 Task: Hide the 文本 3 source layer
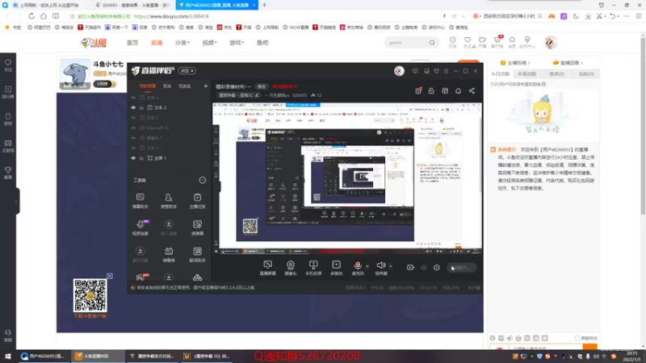coord(133,107)
